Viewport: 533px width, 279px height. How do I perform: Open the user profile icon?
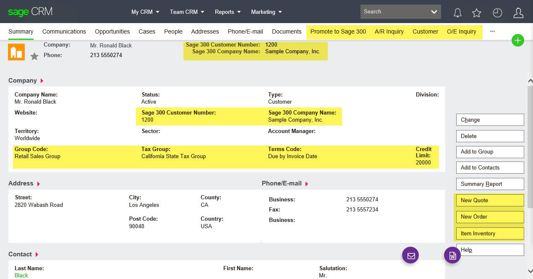click(518, 13)
